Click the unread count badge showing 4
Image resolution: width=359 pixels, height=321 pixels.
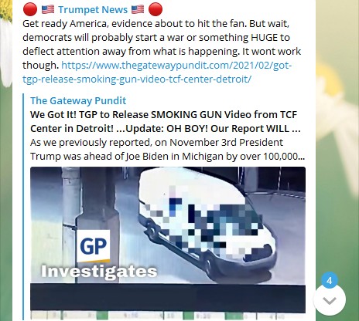point(330,280)
